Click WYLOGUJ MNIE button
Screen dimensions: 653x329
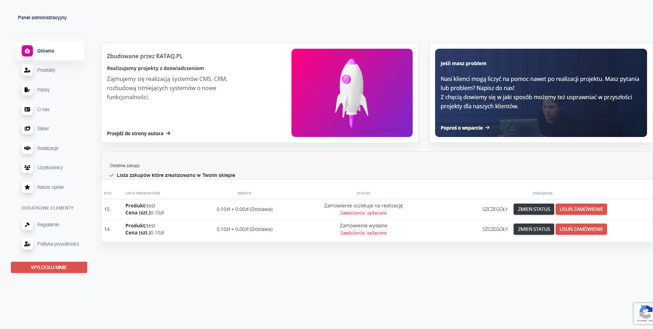pos(49,267)
